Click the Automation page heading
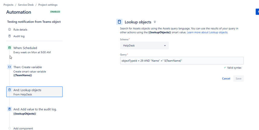The image size is (259, 130). [19, 12]
